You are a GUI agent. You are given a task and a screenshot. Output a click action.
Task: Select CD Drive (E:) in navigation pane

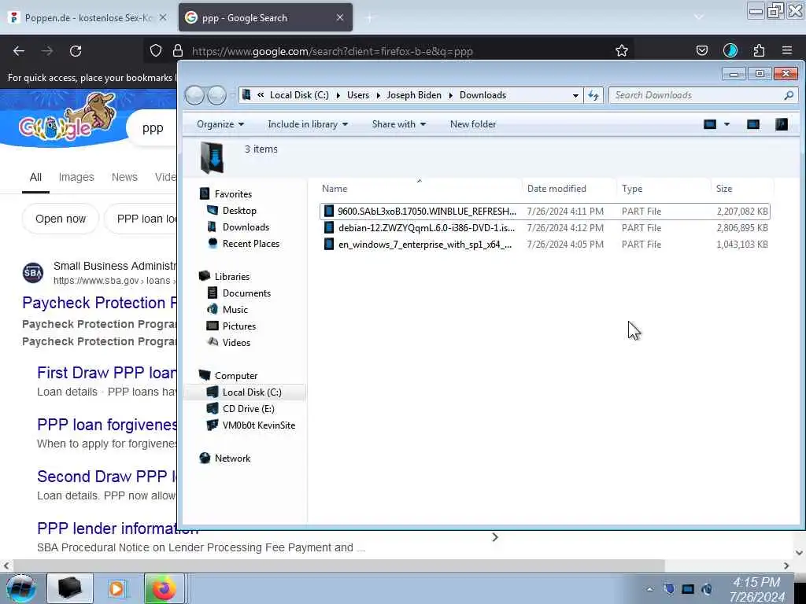pyautogui.click(x=248, y=409)
